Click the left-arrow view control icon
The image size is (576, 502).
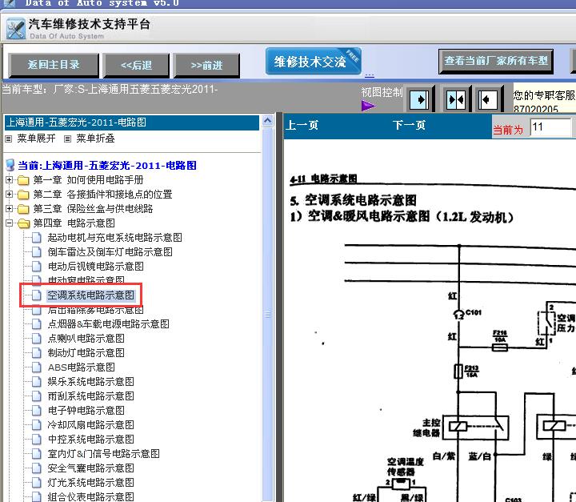[488, 99]
